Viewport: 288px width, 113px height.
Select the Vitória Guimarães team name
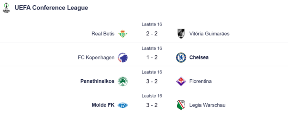(x=210, y=34)
